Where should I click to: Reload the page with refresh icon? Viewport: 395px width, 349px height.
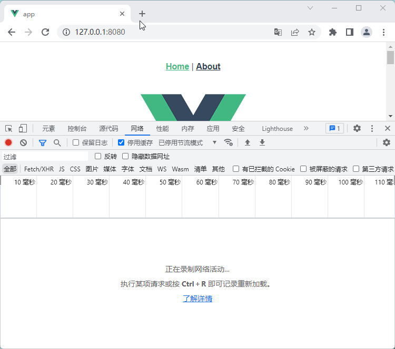click(x=45, y=32)
